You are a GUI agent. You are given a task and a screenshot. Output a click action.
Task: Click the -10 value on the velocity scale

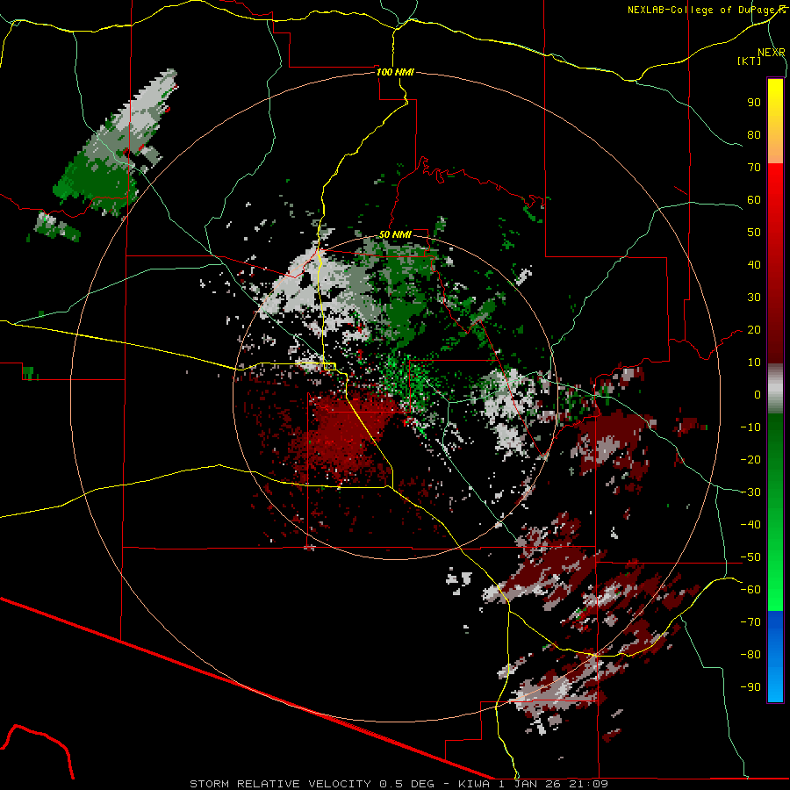(x=750, y=427)
